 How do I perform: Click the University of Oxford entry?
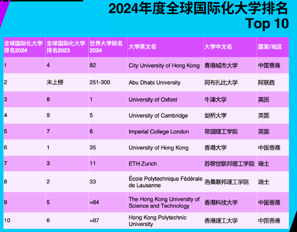click(x=153, y=100)
